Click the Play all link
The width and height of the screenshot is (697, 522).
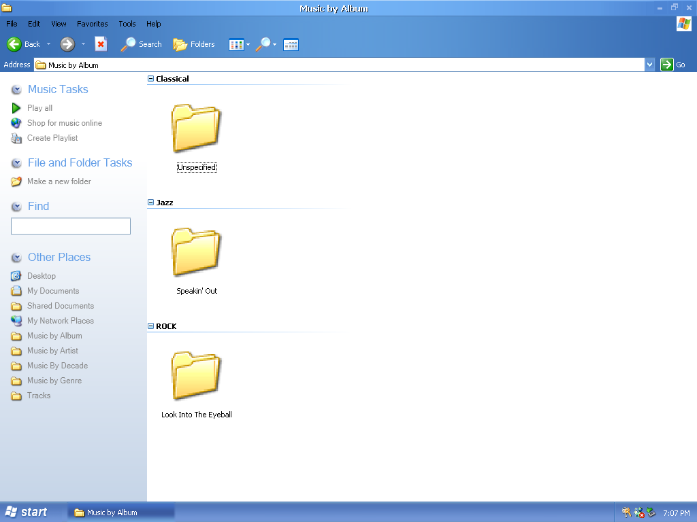[x=39, y=108]
